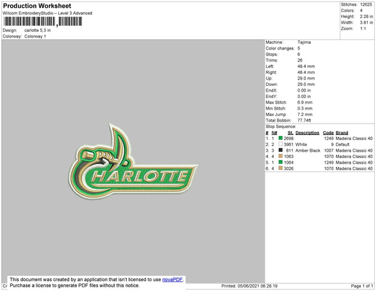The image size is (376, 291).
Task: Click the Stitches value 12625
Action: (x=366, y=4)
